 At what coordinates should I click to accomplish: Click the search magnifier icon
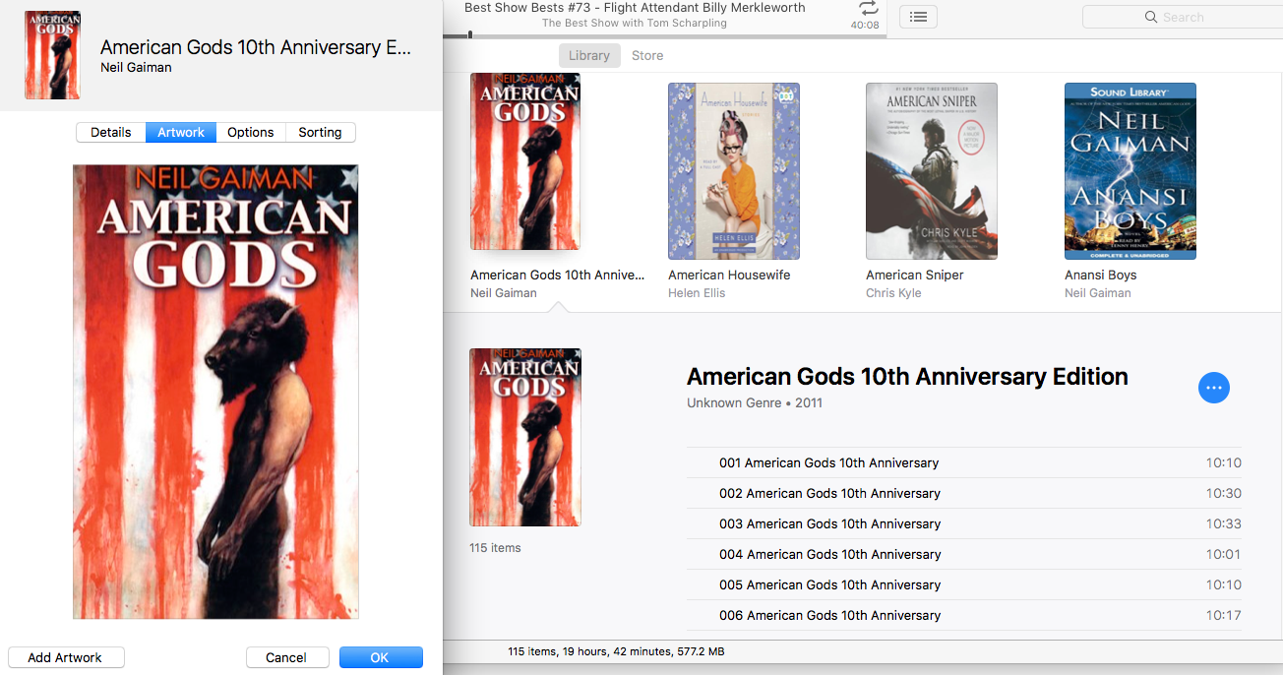[1151, 17]
